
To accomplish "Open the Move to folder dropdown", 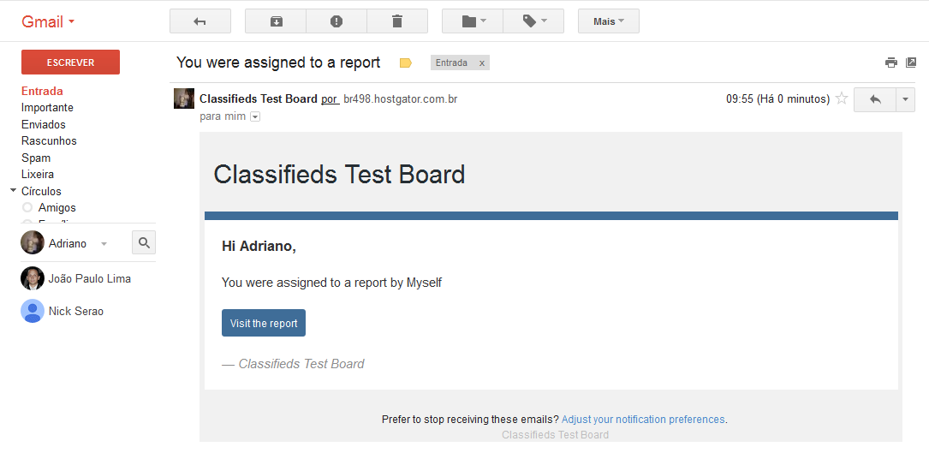I will point(473,21).
